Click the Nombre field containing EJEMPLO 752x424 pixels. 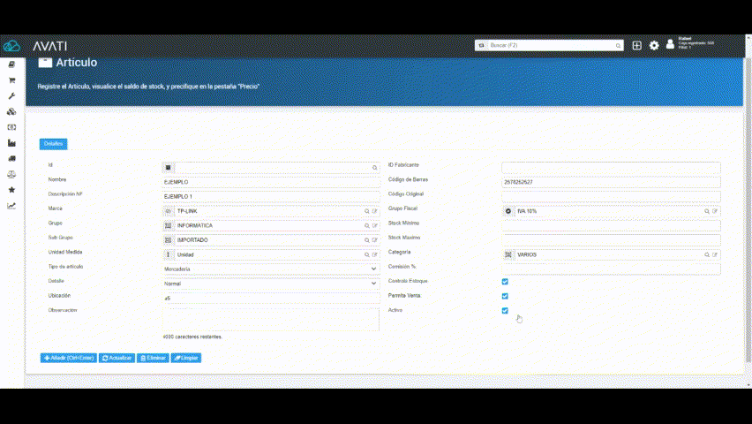271,183
